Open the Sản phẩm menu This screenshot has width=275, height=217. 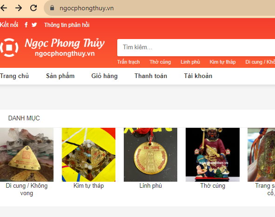(60, 76)
